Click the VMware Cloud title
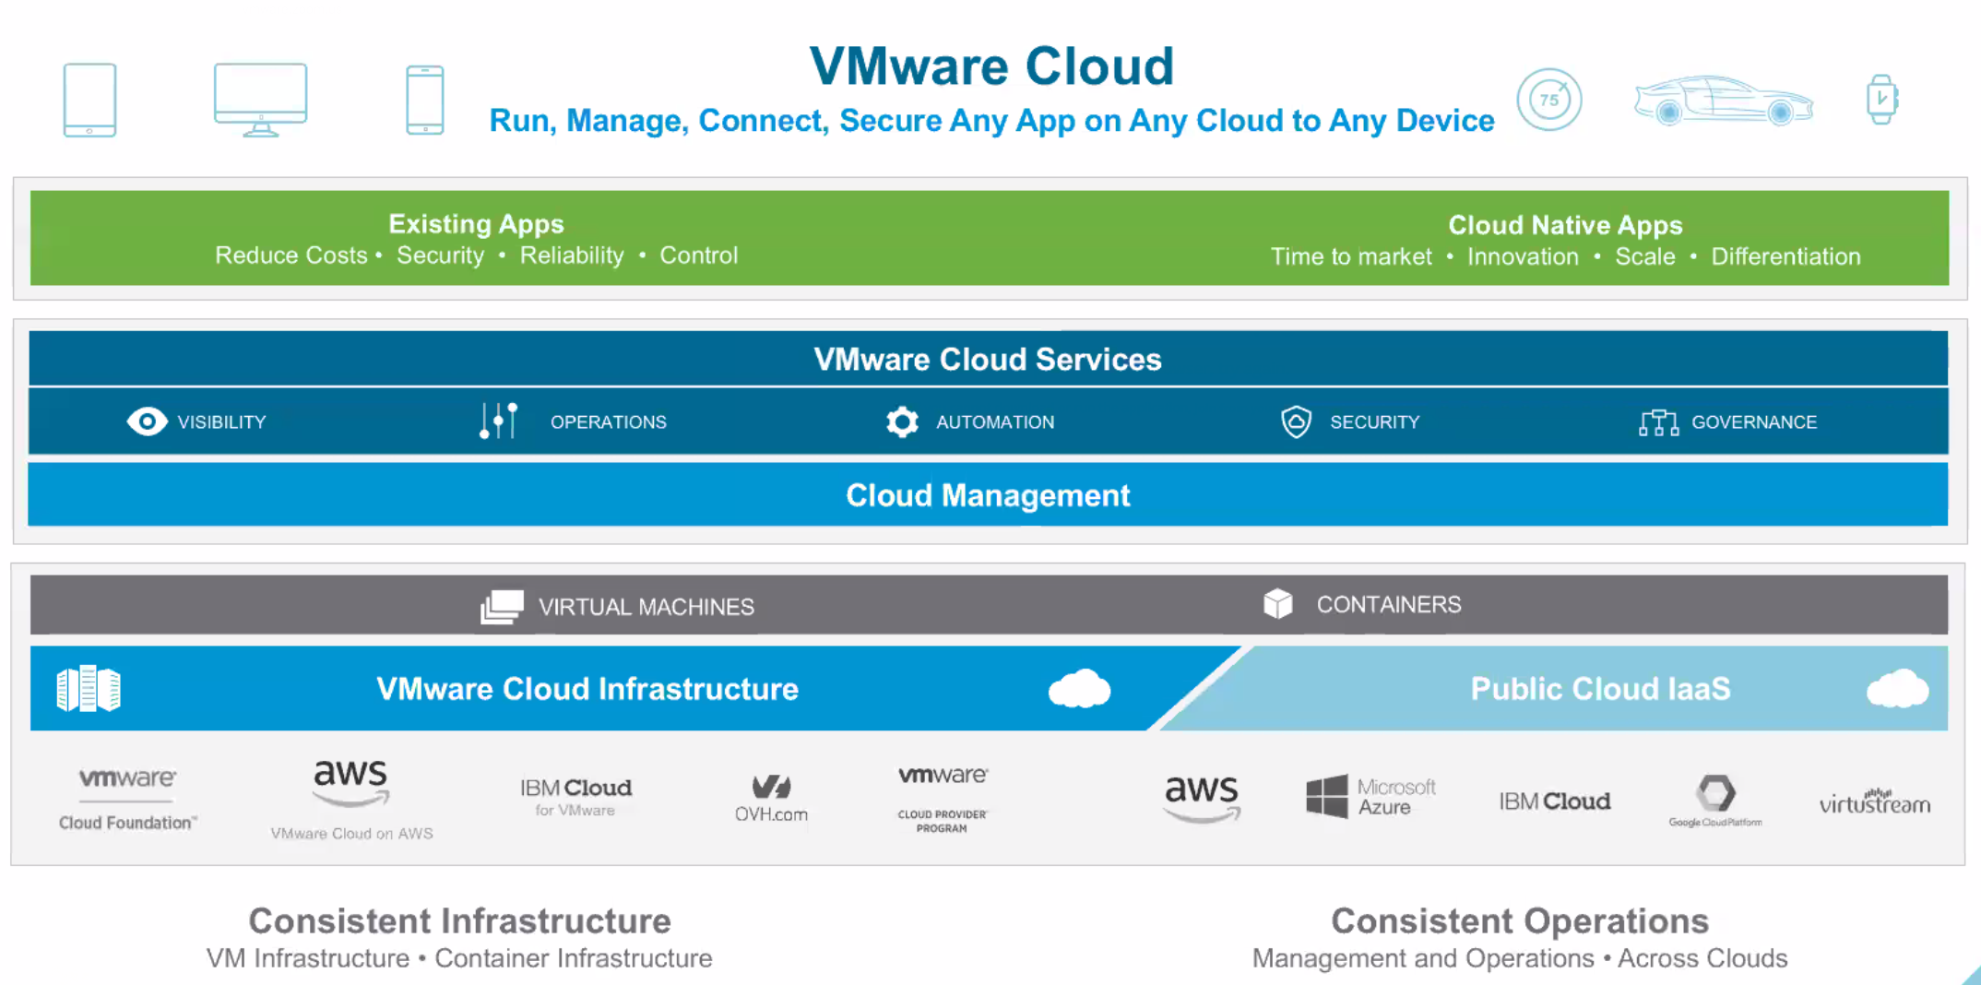Image resolution: width=1981 pixels, height=985 pixels. [x=992, y=66]
